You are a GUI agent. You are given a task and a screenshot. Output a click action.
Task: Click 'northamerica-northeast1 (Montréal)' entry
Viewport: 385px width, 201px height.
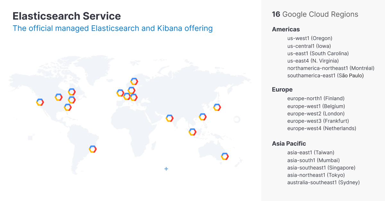pyautogui.click(x=331, y=68)
